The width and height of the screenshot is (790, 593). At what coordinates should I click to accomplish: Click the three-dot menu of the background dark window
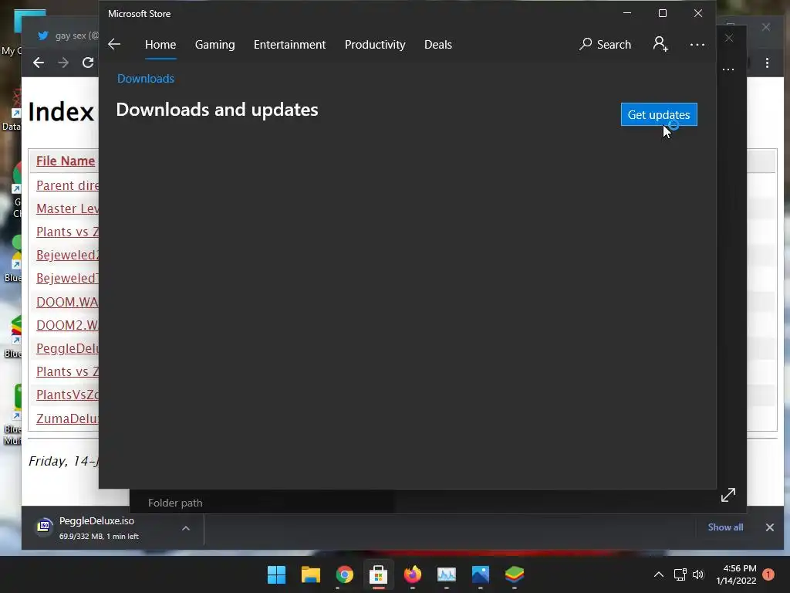[728, 69]
